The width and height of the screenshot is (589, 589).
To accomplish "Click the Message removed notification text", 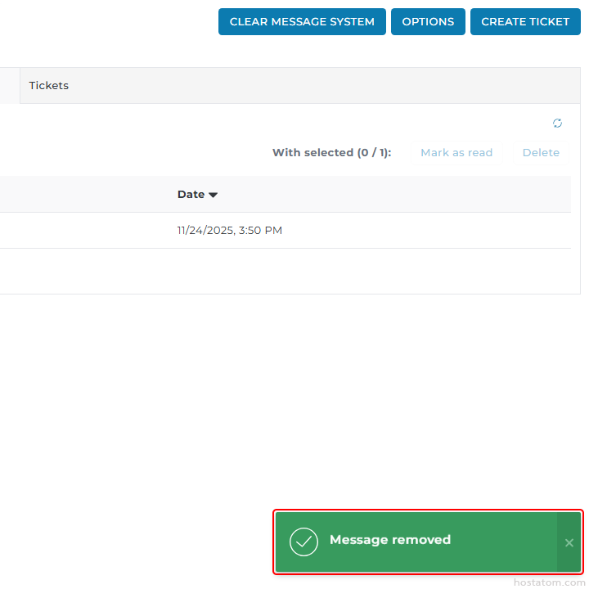I will (x=390, y=540).
